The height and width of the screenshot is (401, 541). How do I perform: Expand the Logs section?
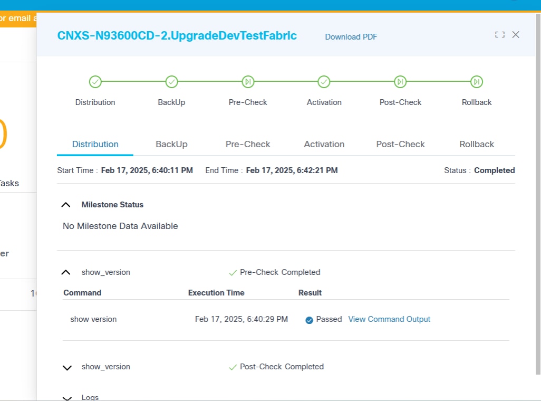click(67, 398)
